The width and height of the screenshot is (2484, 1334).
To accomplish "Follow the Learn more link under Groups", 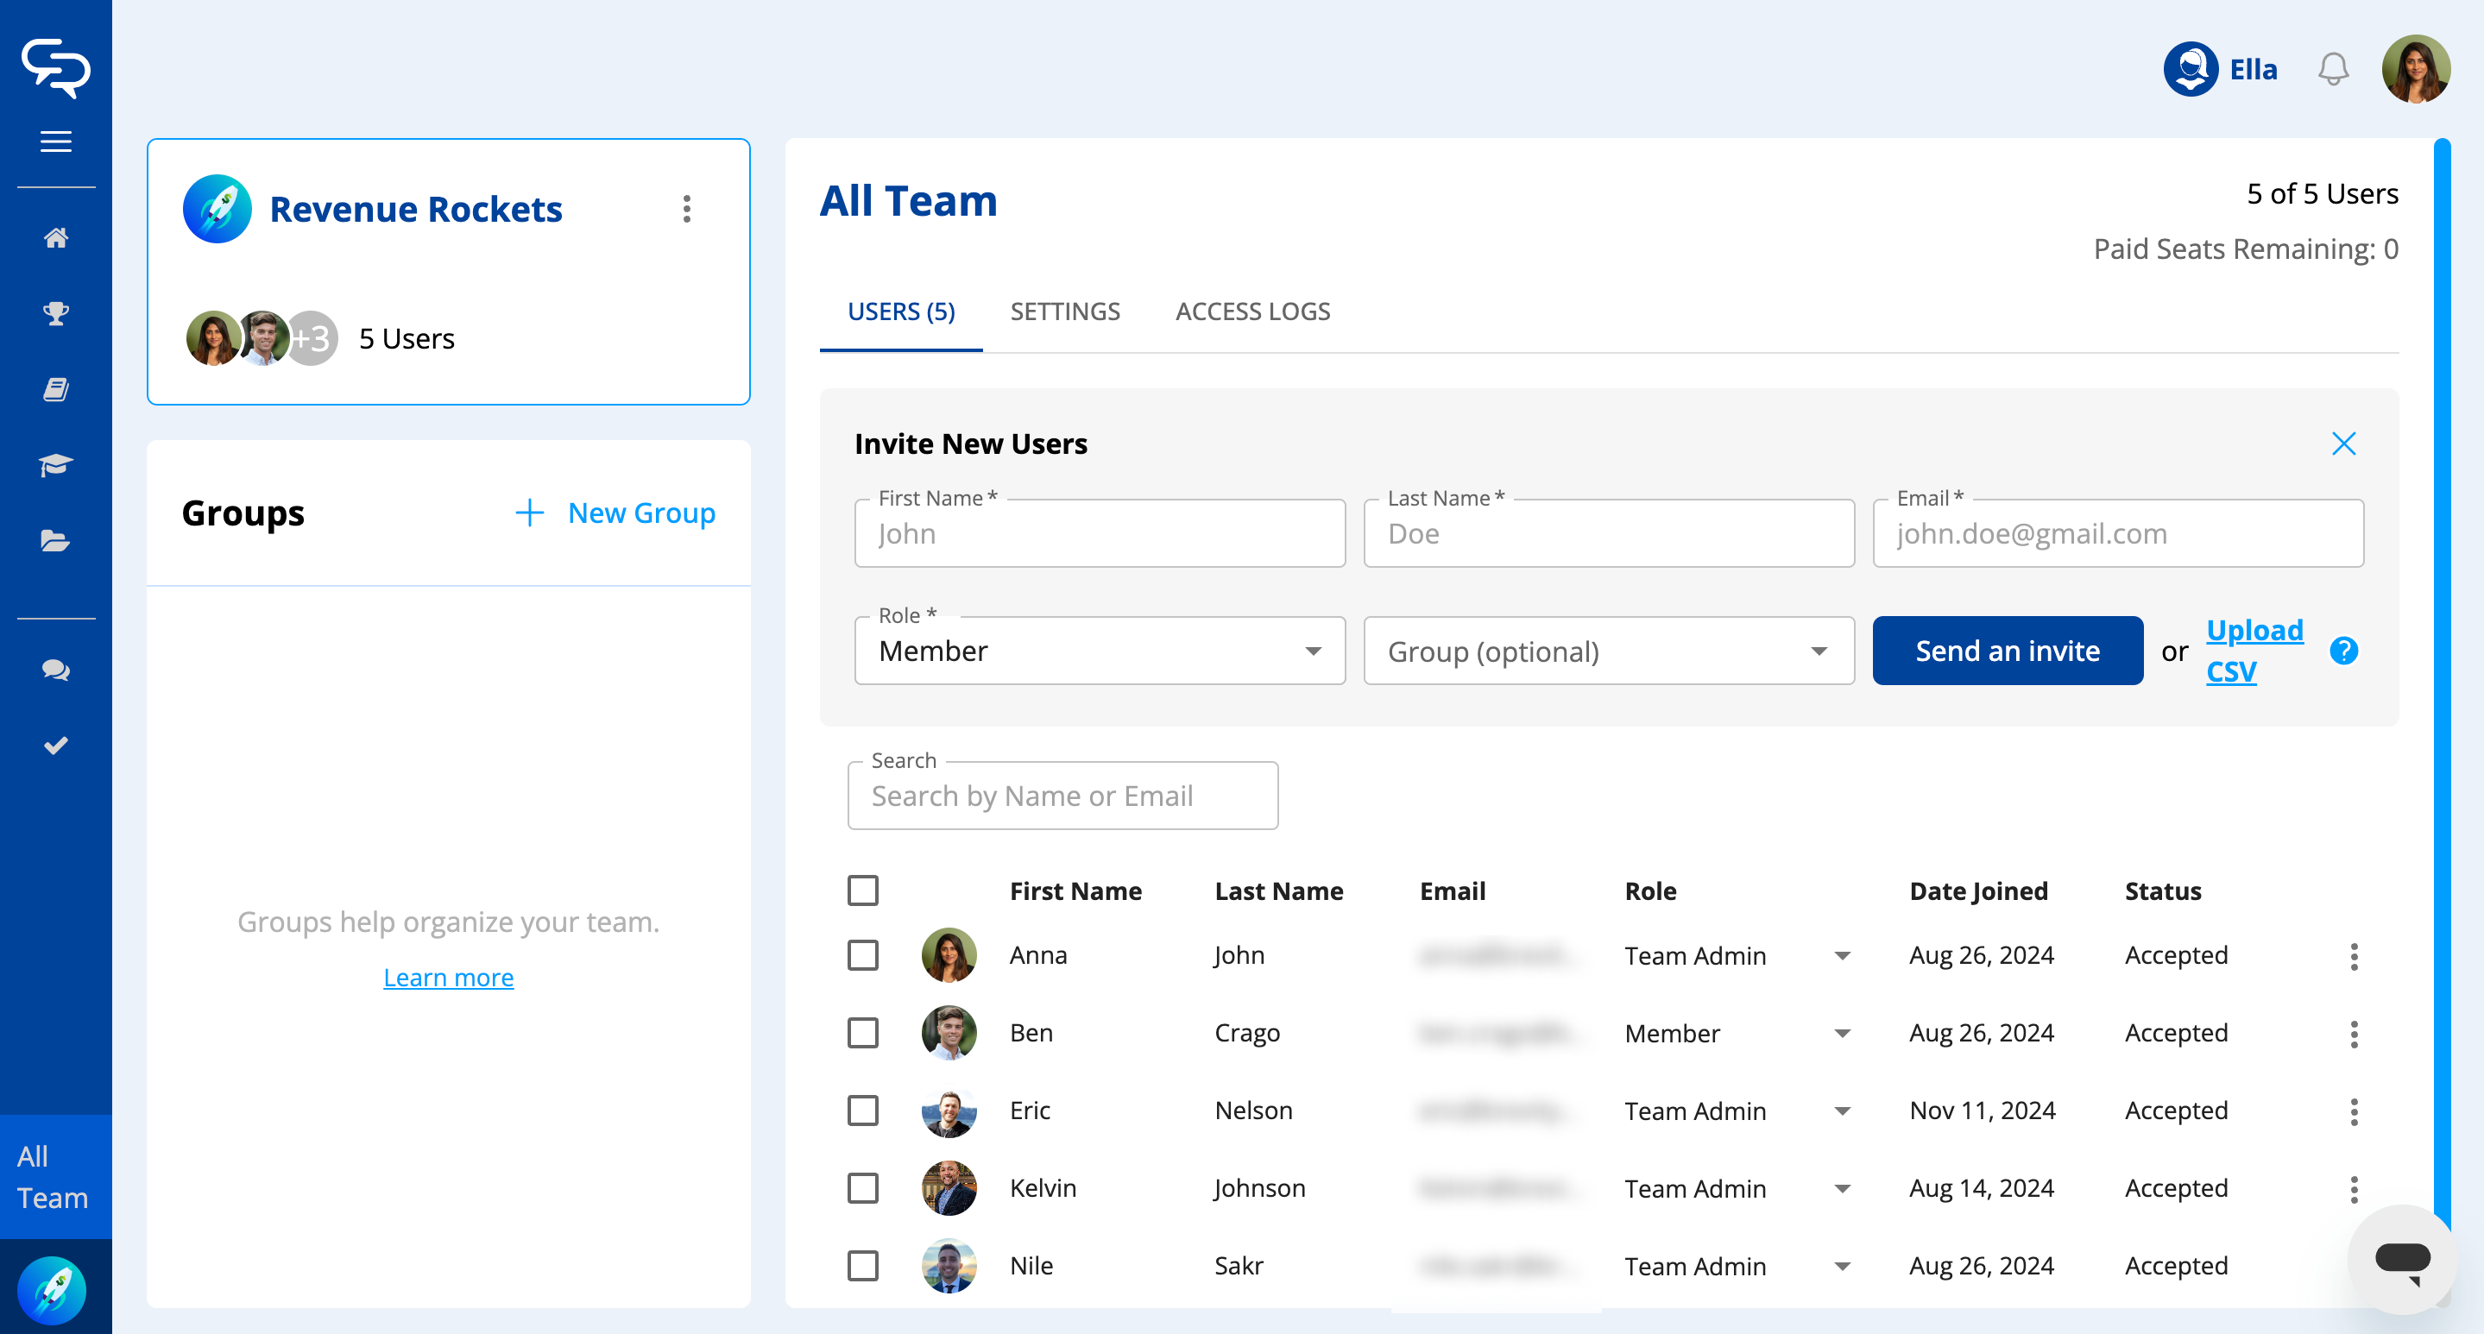I will [449, 978].
